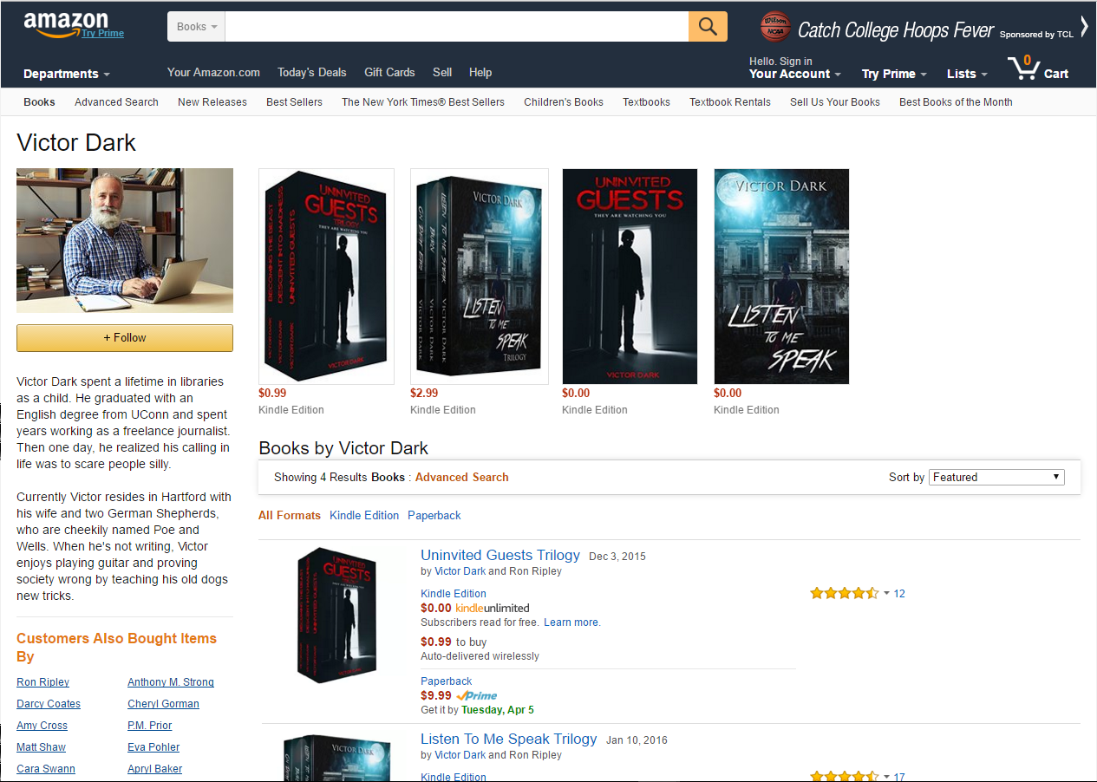
Task: Open Darcy Coates author link
Action: (x=49, y=704)
